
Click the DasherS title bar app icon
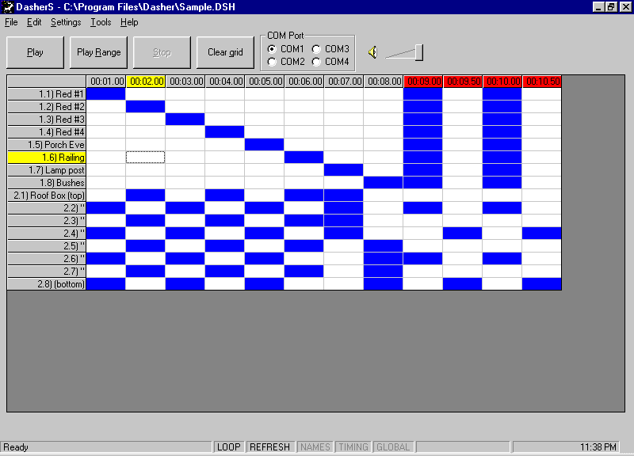pyautogui.click(x=8, y=6)
